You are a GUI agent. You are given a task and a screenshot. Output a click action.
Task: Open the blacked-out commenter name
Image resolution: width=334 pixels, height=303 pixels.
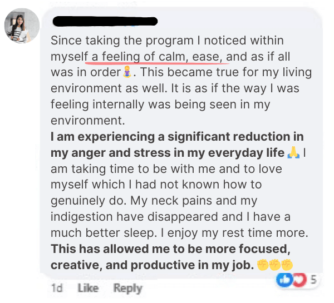coord(105,22)
